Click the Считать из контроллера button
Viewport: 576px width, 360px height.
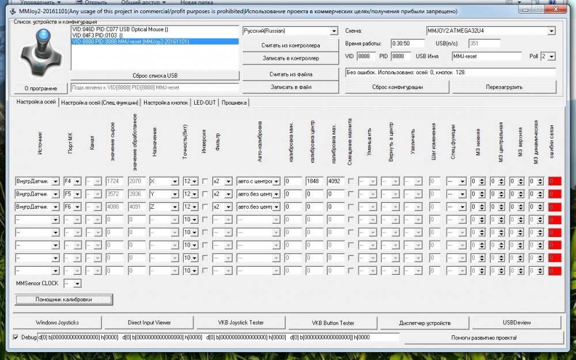(290, 44)
